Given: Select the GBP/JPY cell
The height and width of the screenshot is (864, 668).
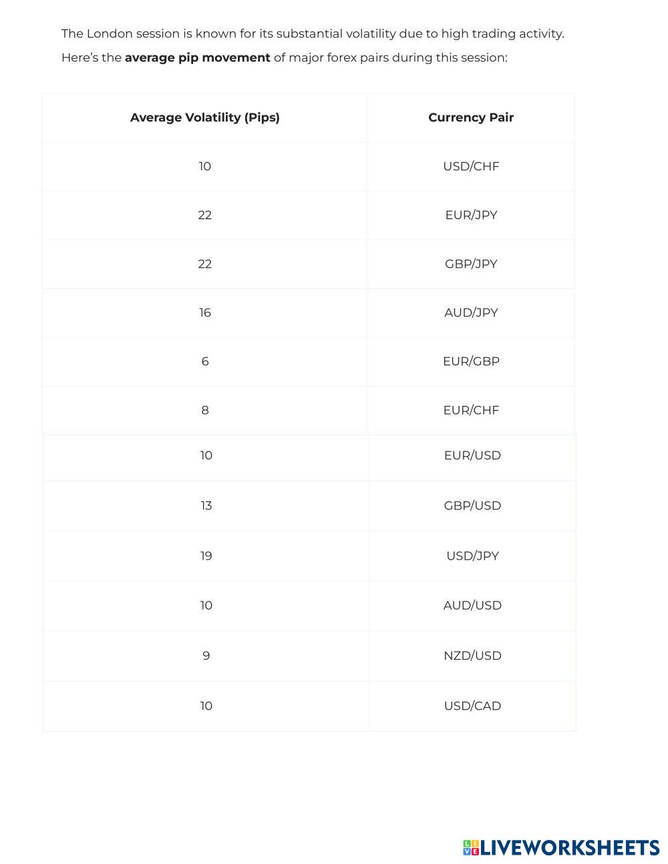Looking at the screenshot, I should 471,264.
